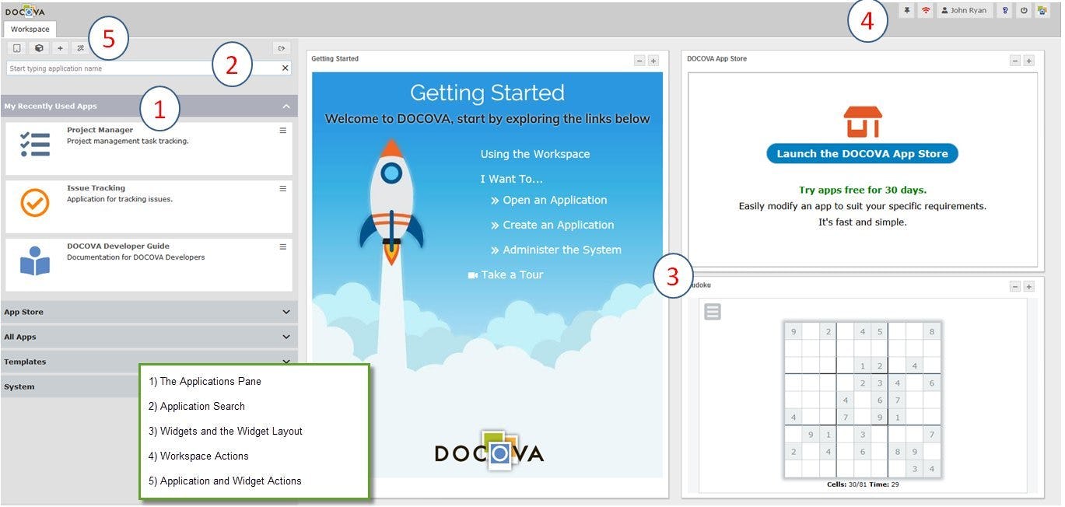Open help via the question mark icon
Image resolution: width=1065 pixels, height=507 pixels.
1005,10
